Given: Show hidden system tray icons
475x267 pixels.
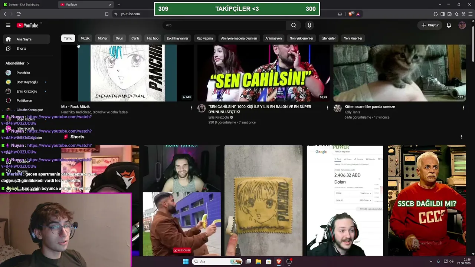Looking at the screenshot, I should pos(431,261).
